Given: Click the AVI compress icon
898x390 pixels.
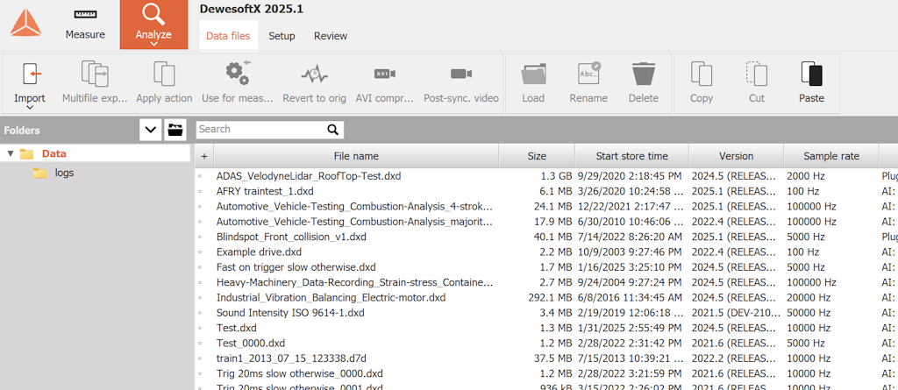Looking at the screenshot, I should (x=385, y=74).
